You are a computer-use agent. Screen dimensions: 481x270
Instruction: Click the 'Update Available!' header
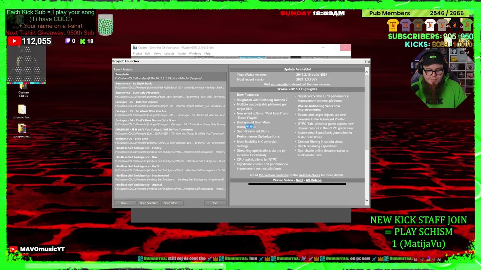click(297, 69)
